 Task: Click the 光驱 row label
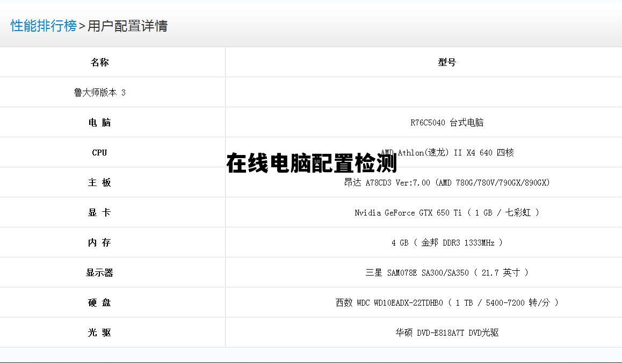click(99, 333)
